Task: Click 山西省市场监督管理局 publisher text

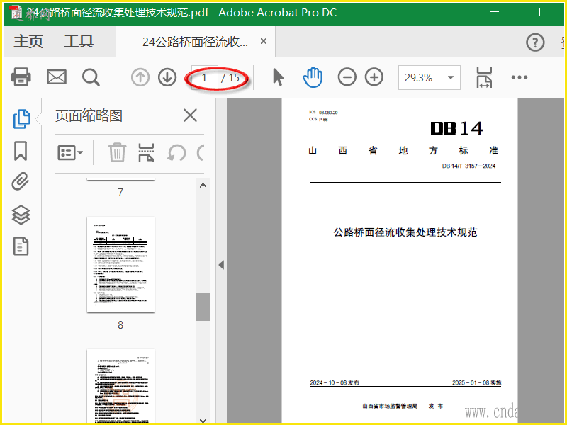Action: (390, 406)
